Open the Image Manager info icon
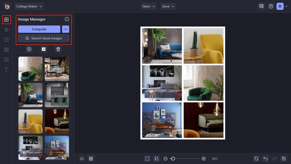291x164 pixels. tap(67, 19)
